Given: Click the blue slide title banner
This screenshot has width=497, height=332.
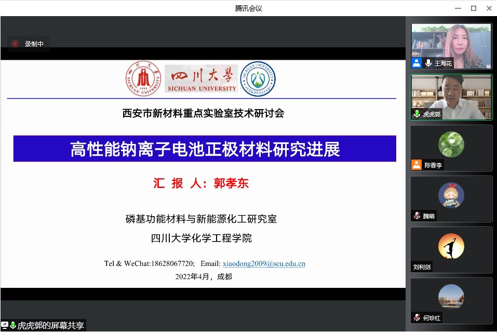Looking at the screenshot, I should pyautogui.click(x=205, y=149).
